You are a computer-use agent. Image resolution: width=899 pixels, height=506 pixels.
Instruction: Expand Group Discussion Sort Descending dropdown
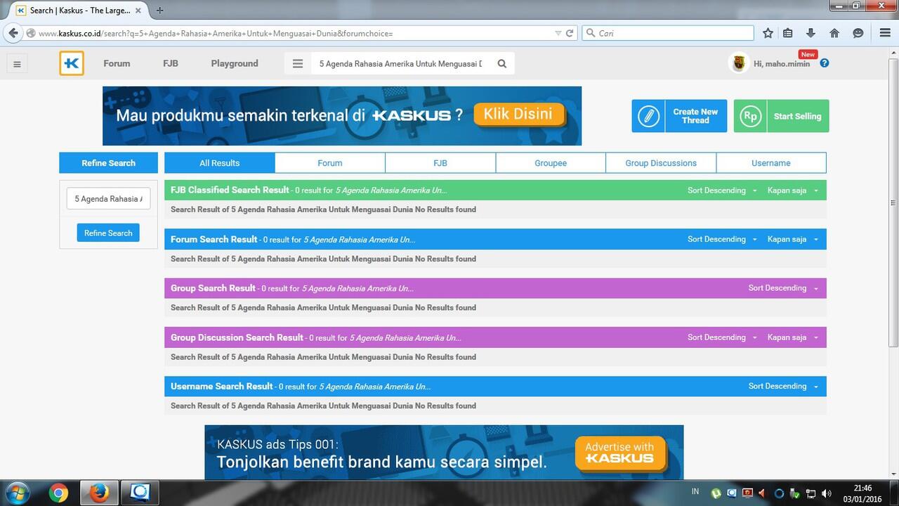click(x=722, y=337)
